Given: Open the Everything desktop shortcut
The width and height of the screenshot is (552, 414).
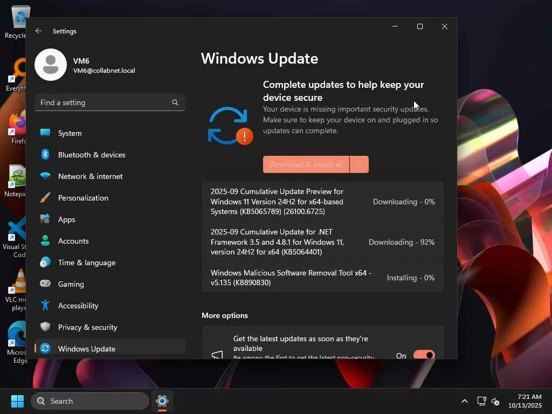Looking at the screenshot, I should (x=16, y=74).
